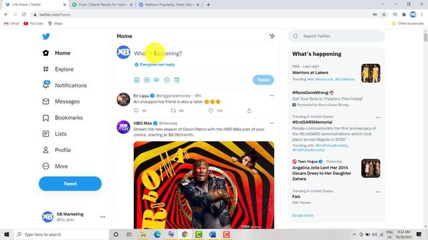Open Bookmarks in the sidebar
The height and width of the screenshot is (240, 428).
pos(62,117)
